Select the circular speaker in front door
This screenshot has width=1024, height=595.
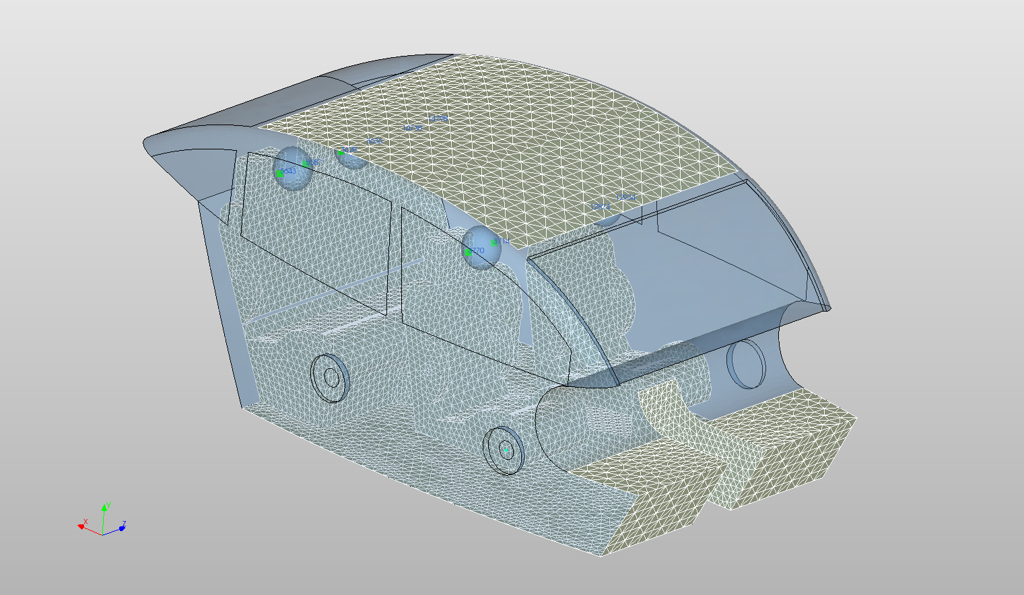(x=504, y=450)
